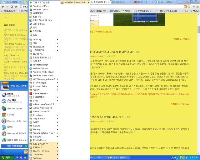
Task: Click the Internet Explorer icon in programs menu
Action: pyautogui.click(x=31, y=65)
